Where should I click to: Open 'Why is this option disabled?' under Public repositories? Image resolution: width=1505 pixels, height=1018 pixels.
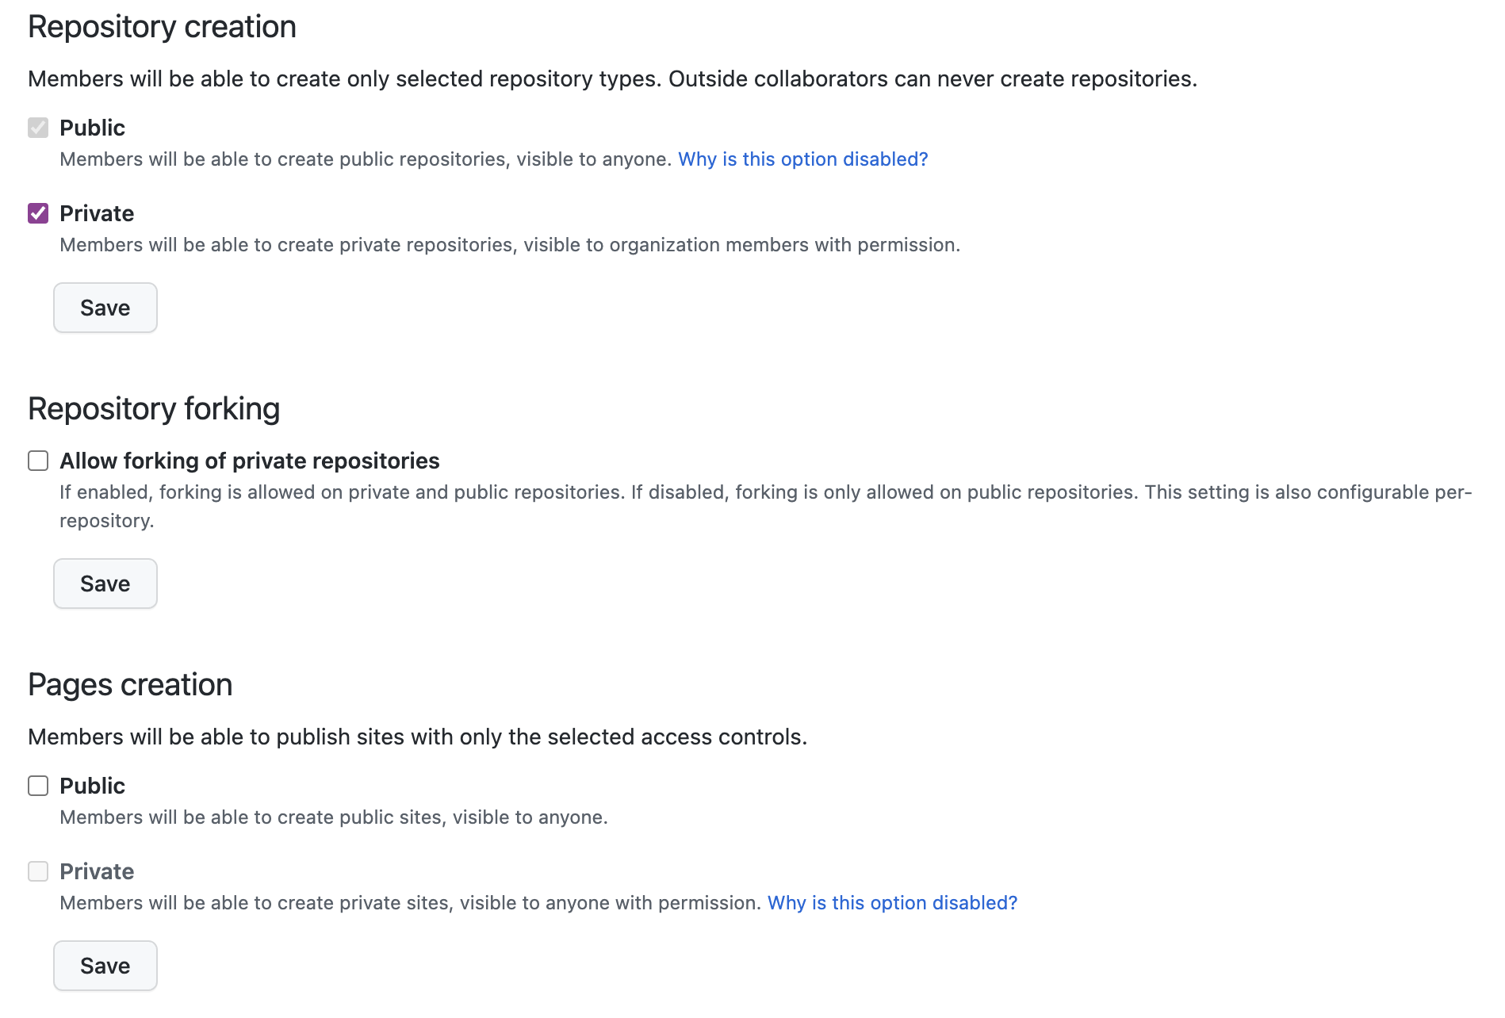click(x=802, y=159)
